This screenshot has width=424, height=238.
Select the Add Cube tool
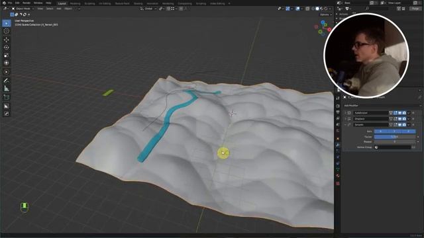7,97
